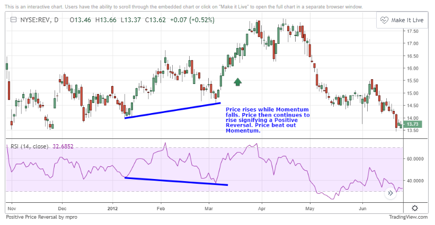Viewport: 435px width, 225px height.
Task: Click the blue trendline on price chart
Action: point(173,110)
